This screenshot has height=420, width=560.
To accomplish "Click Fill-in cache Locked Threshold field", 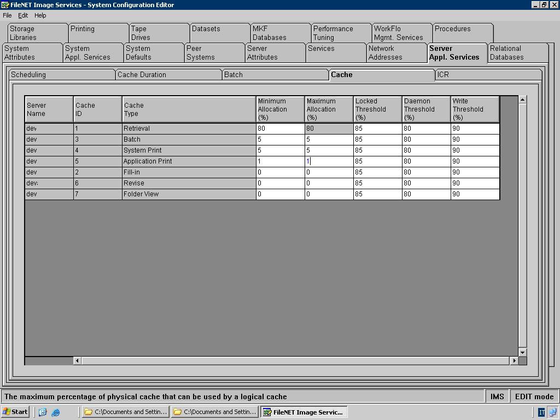I will pyautogui.click(x=377, y=172).
